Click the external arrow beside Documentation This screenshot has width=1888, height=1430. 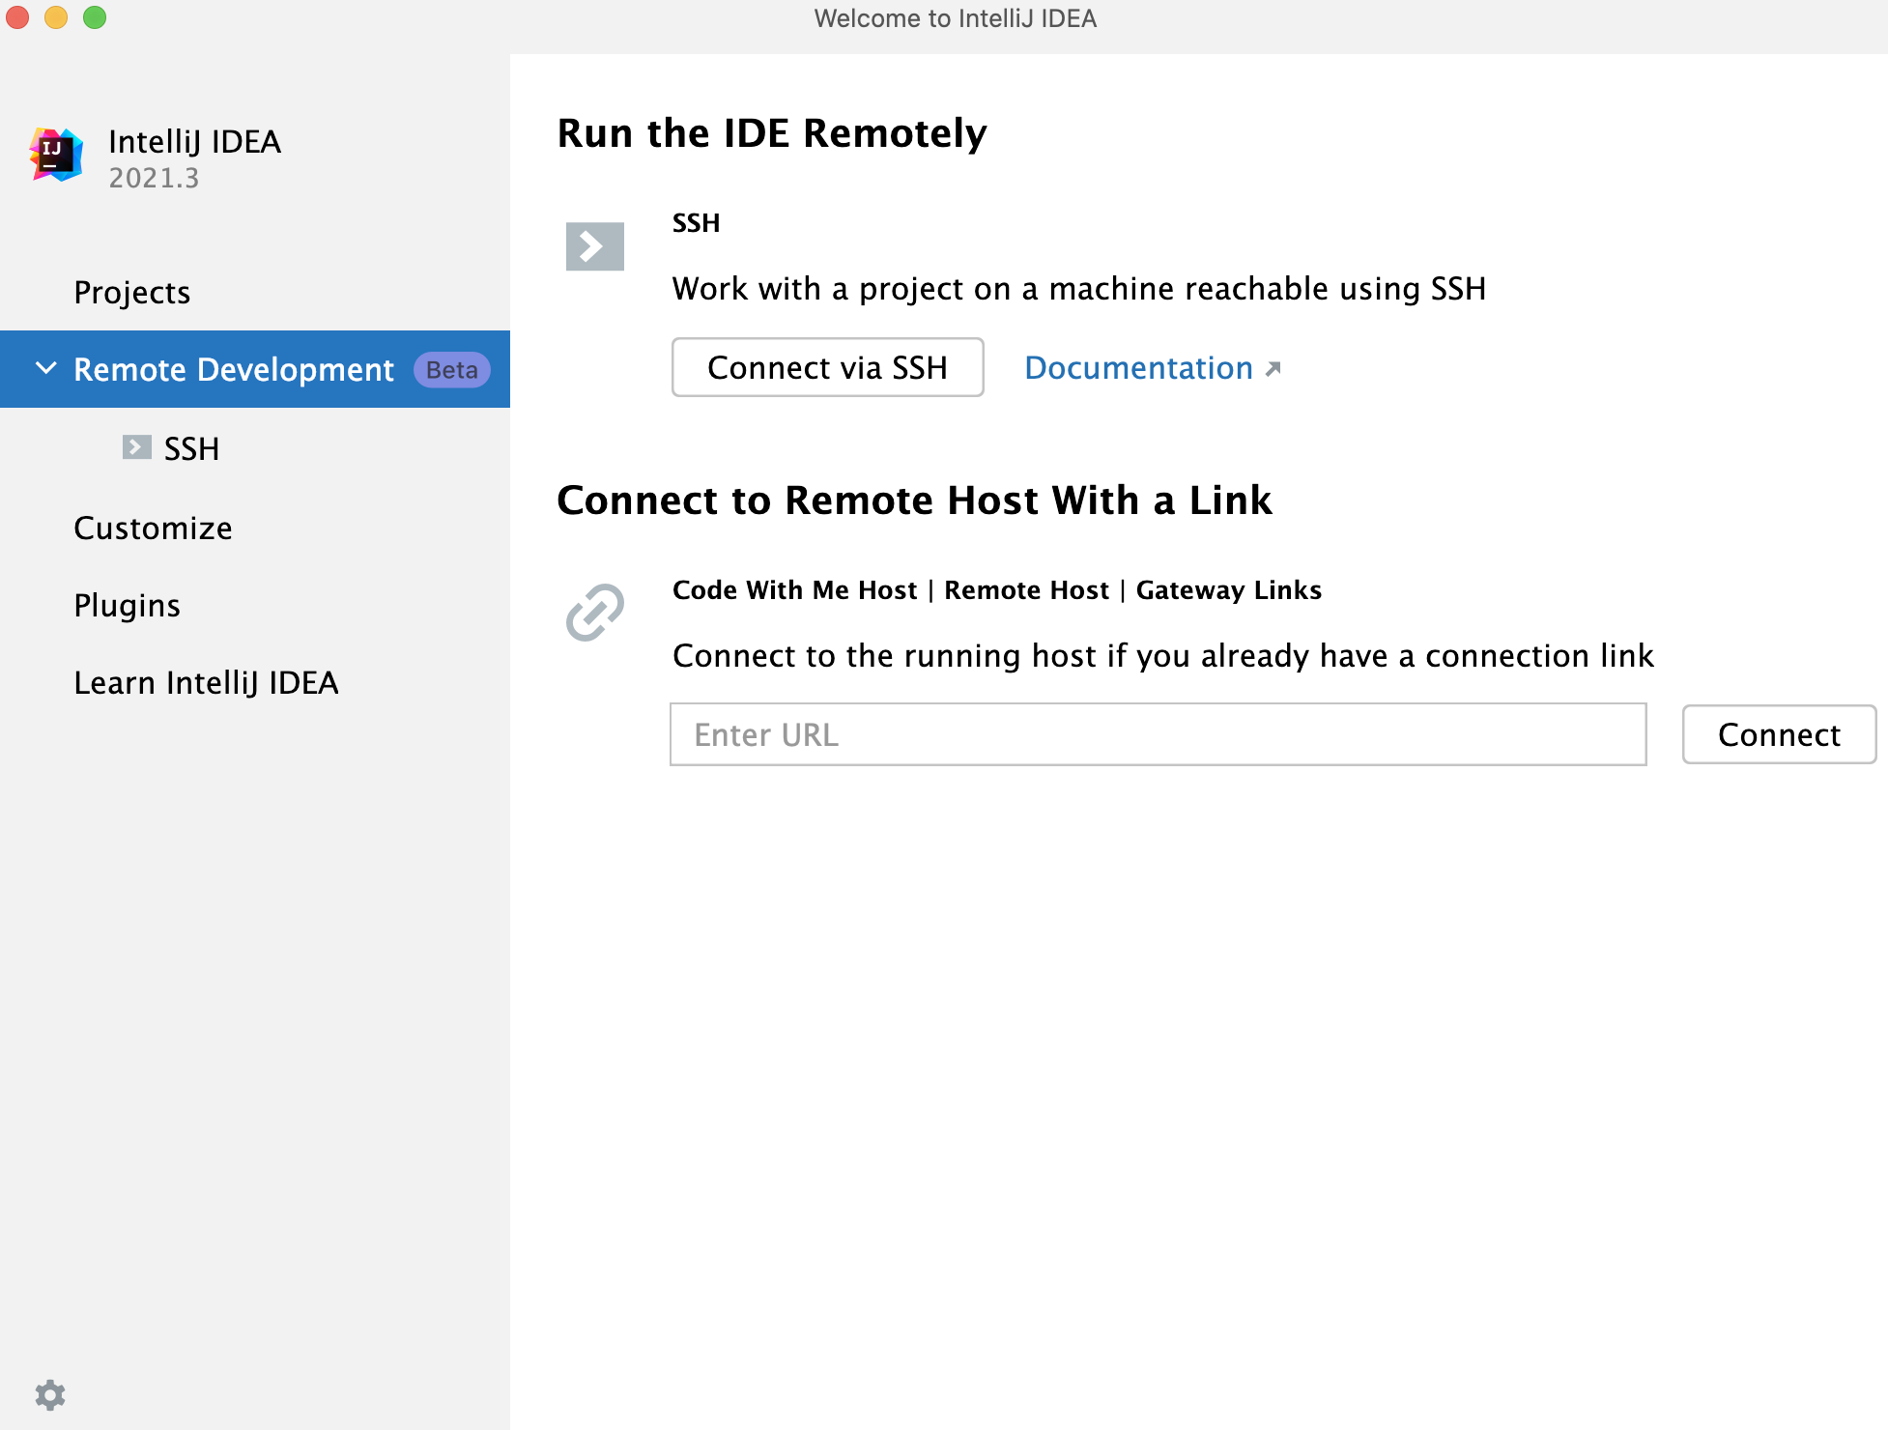(x=1273, y=369)
